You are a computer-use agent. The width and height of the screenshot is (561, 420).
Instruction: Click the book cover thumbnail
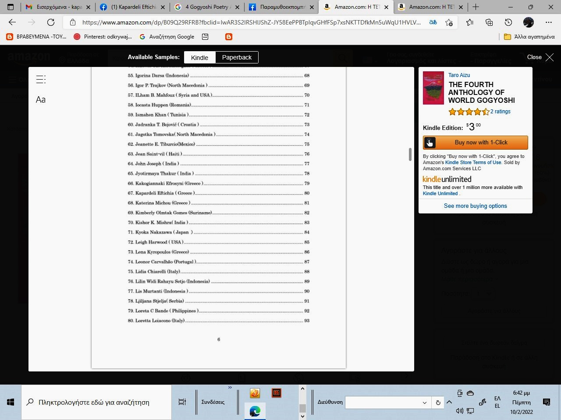pos(433,88)
